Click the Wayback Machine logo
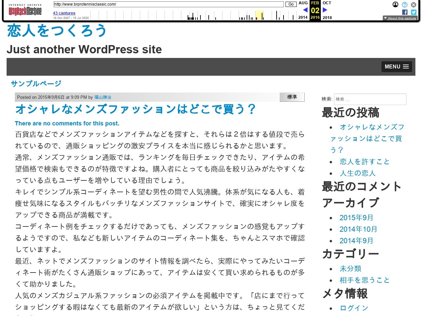The width and height of the screenshot is (422, 316). [x=25, y=11]
